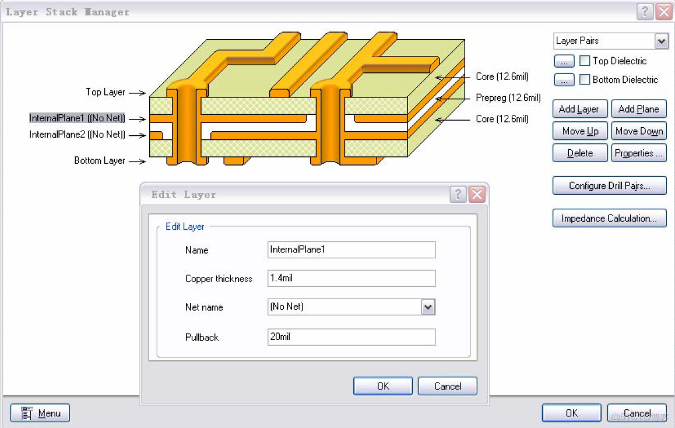Select the Top Layer label
This screenshot has width=675, height=428.
[105, 92]
